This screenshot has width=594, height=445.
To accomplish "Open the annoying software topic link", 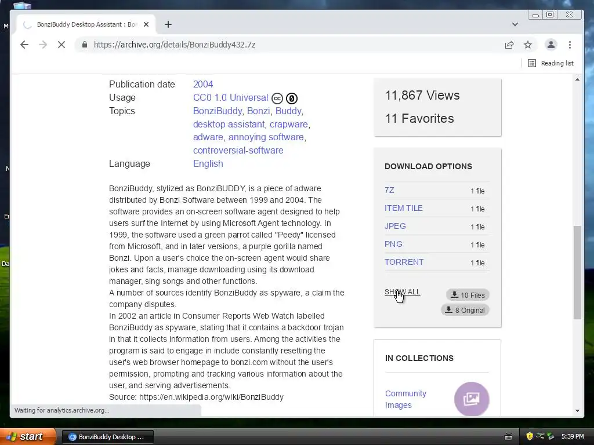I will (266, 137).
